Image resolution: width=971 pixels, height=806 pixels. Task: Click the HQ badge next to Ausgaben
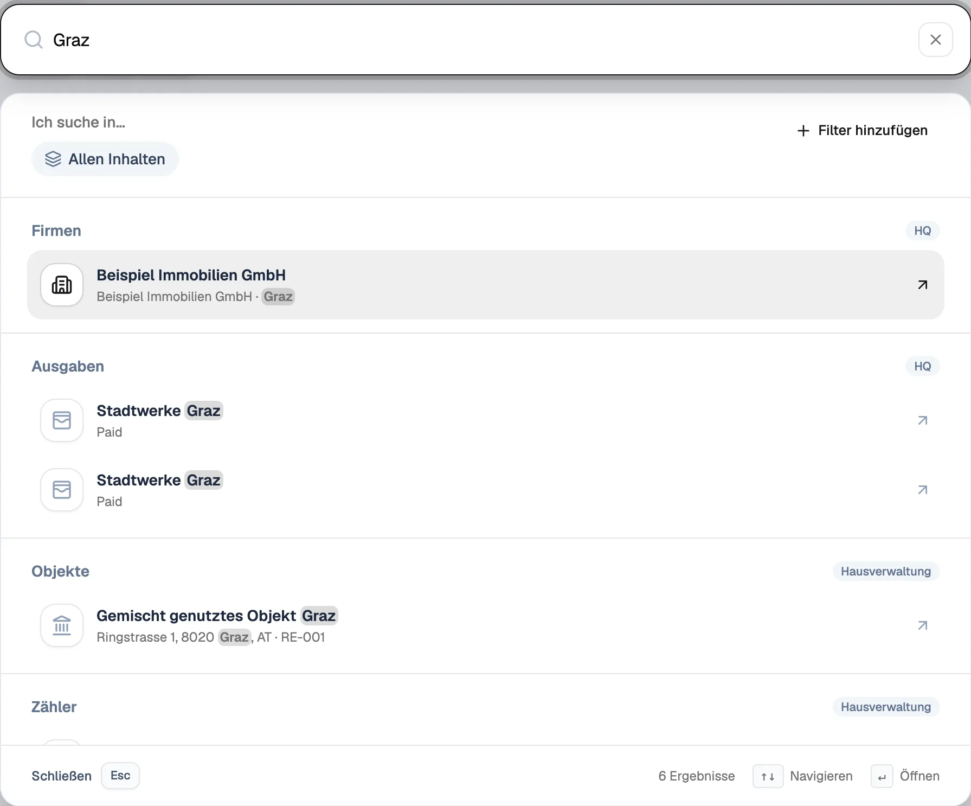[x=922, y=366]
